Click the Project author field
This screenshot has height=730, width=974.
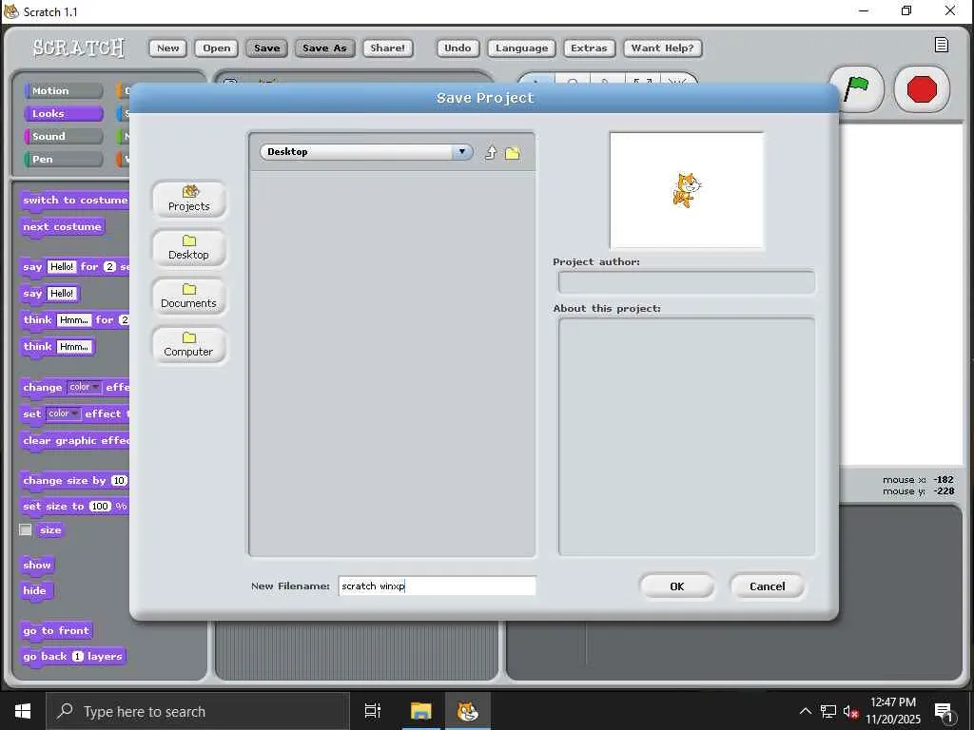pos(687,282)
